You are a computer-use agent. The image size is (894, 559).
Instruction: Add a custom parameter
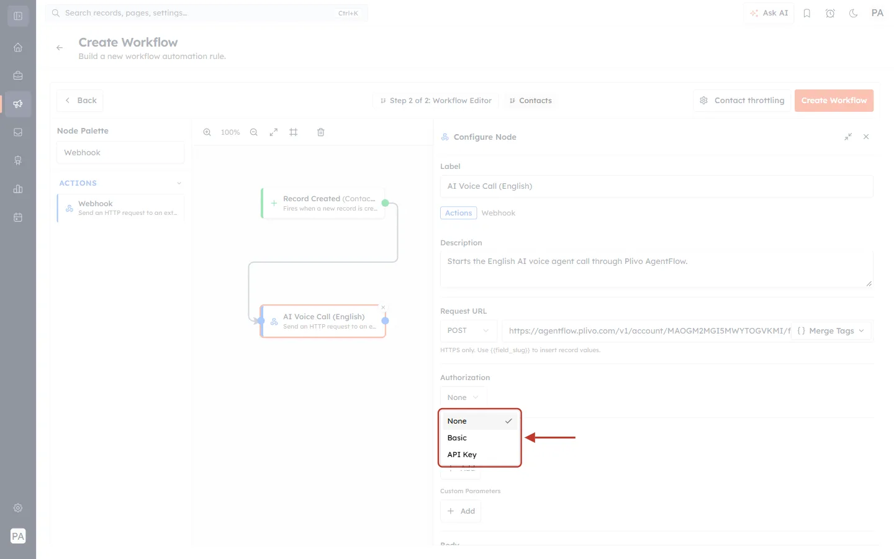461,511
